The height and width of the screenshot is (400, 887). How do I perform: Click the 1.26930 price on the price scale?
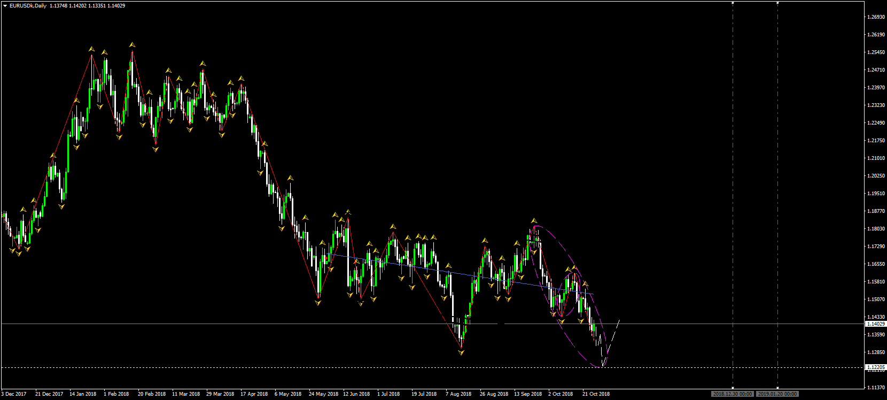point(875,17)
